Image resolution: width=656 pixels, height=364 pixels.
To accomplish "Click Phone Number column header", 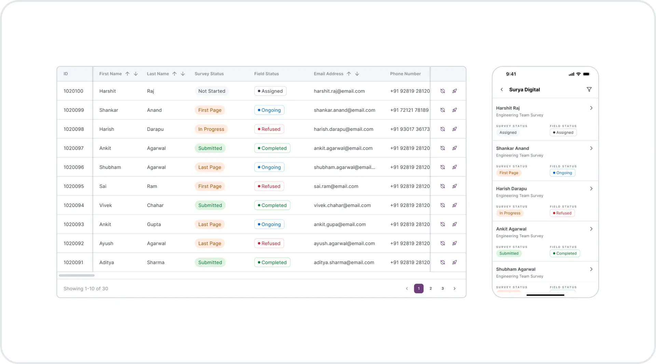I will (405, 74).
